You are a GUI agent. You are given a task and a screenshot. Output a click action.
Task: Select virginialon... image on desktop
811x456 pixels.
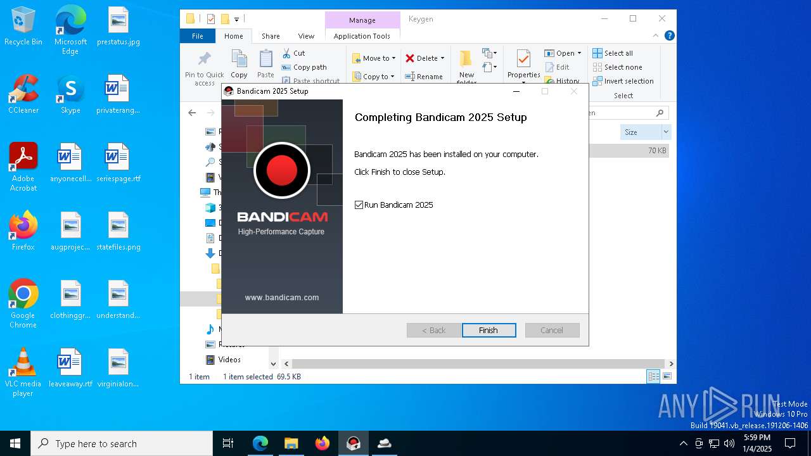click(118, 369)
